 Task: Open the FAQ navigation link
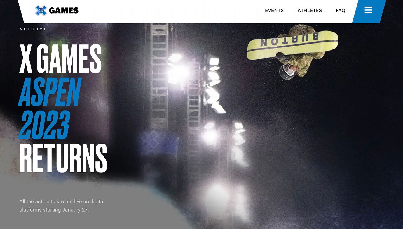pyautogui.click(x=340, y=10)
